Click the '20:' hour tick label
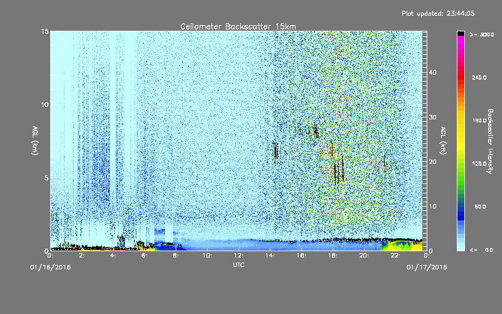This screenshot has width=502, height=314. 364,256
